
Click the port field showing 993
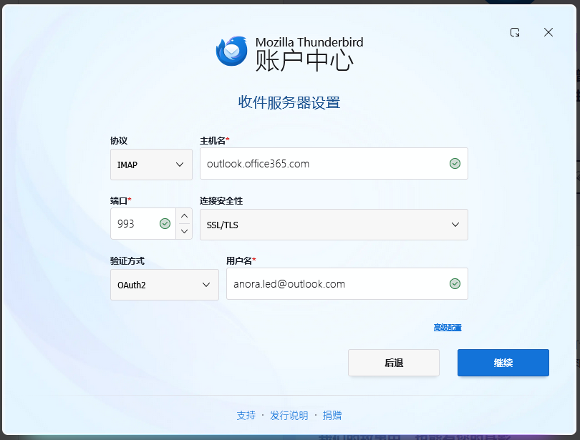(143, 223)
